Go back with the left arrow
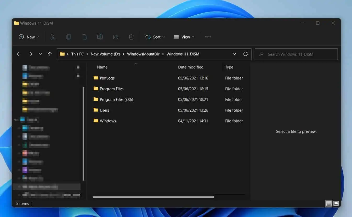The width and height of the screenshot is (352, 217). tap(19, 54)
